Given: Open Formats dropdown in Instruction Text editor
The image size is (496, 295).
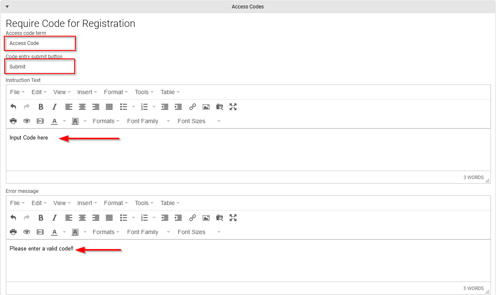Looking at the screenshot, I should point(106,121).
